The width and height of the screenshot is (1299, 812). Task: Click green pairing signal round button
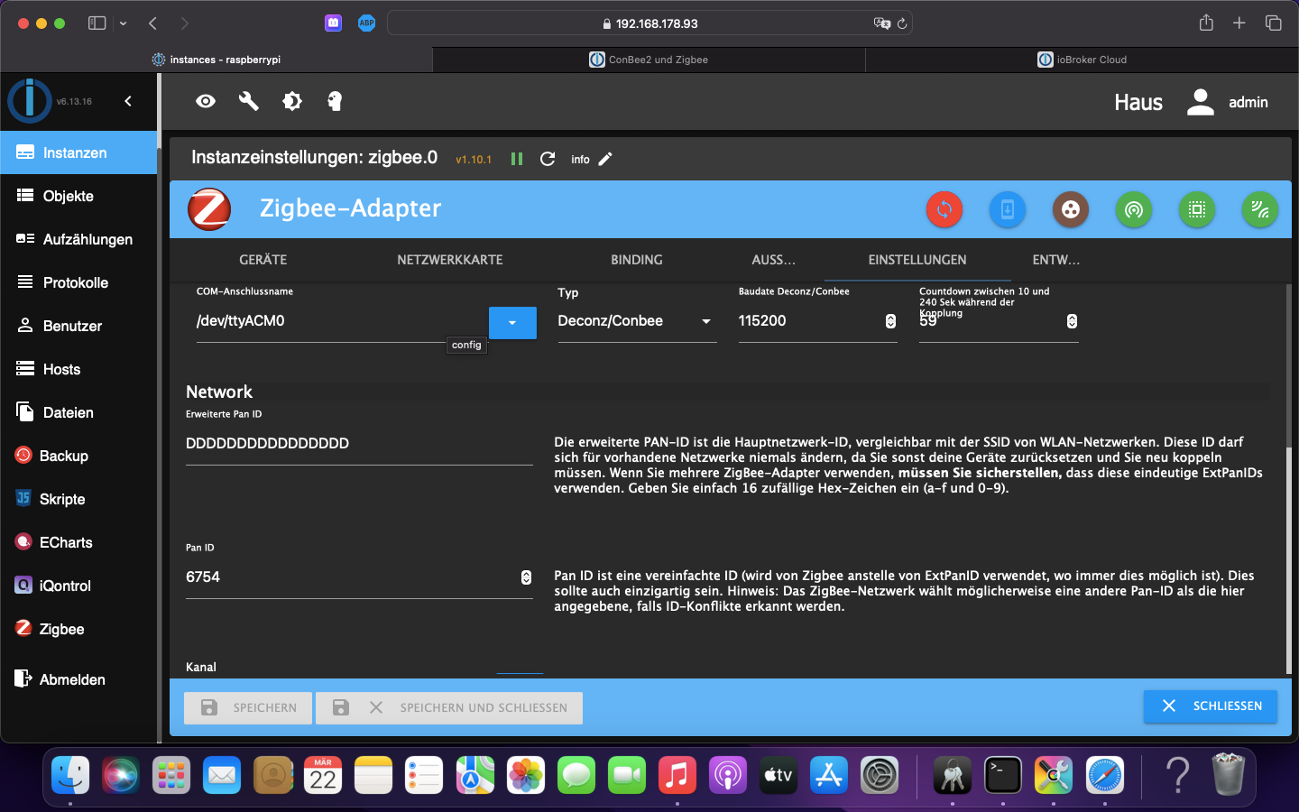click(x=1134, y=209)
